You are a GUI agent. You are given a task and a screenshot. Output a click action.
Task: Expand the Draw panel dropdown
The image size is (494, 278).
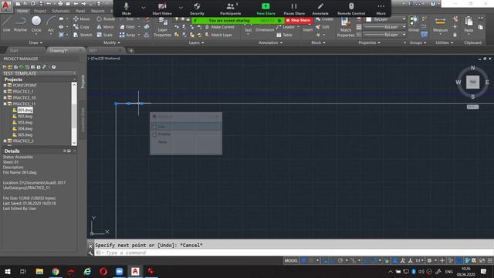click(x=36, y=42)
